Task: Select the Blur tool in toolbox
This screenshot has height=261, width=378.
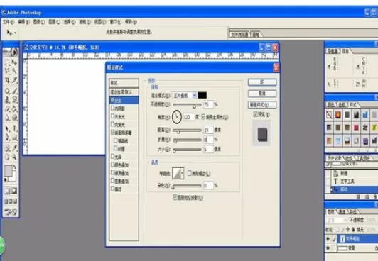Action: click(x=7, y=118)
